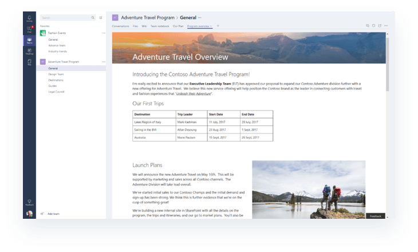Click the 'Start Date' column header
This screenshot has width=418, height=252.
point(224,114)
